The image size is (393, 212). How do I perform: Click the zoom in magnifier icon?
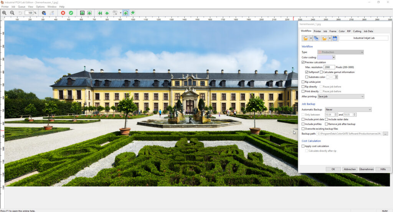(4, 13)
